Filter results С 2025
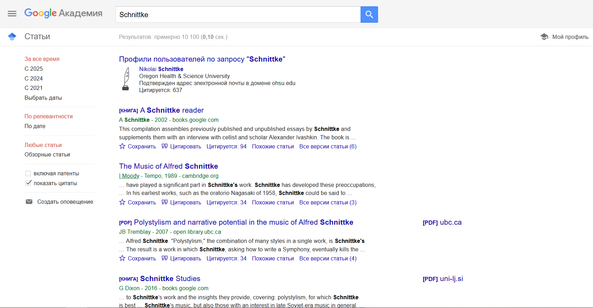 [x=34, y=69]
